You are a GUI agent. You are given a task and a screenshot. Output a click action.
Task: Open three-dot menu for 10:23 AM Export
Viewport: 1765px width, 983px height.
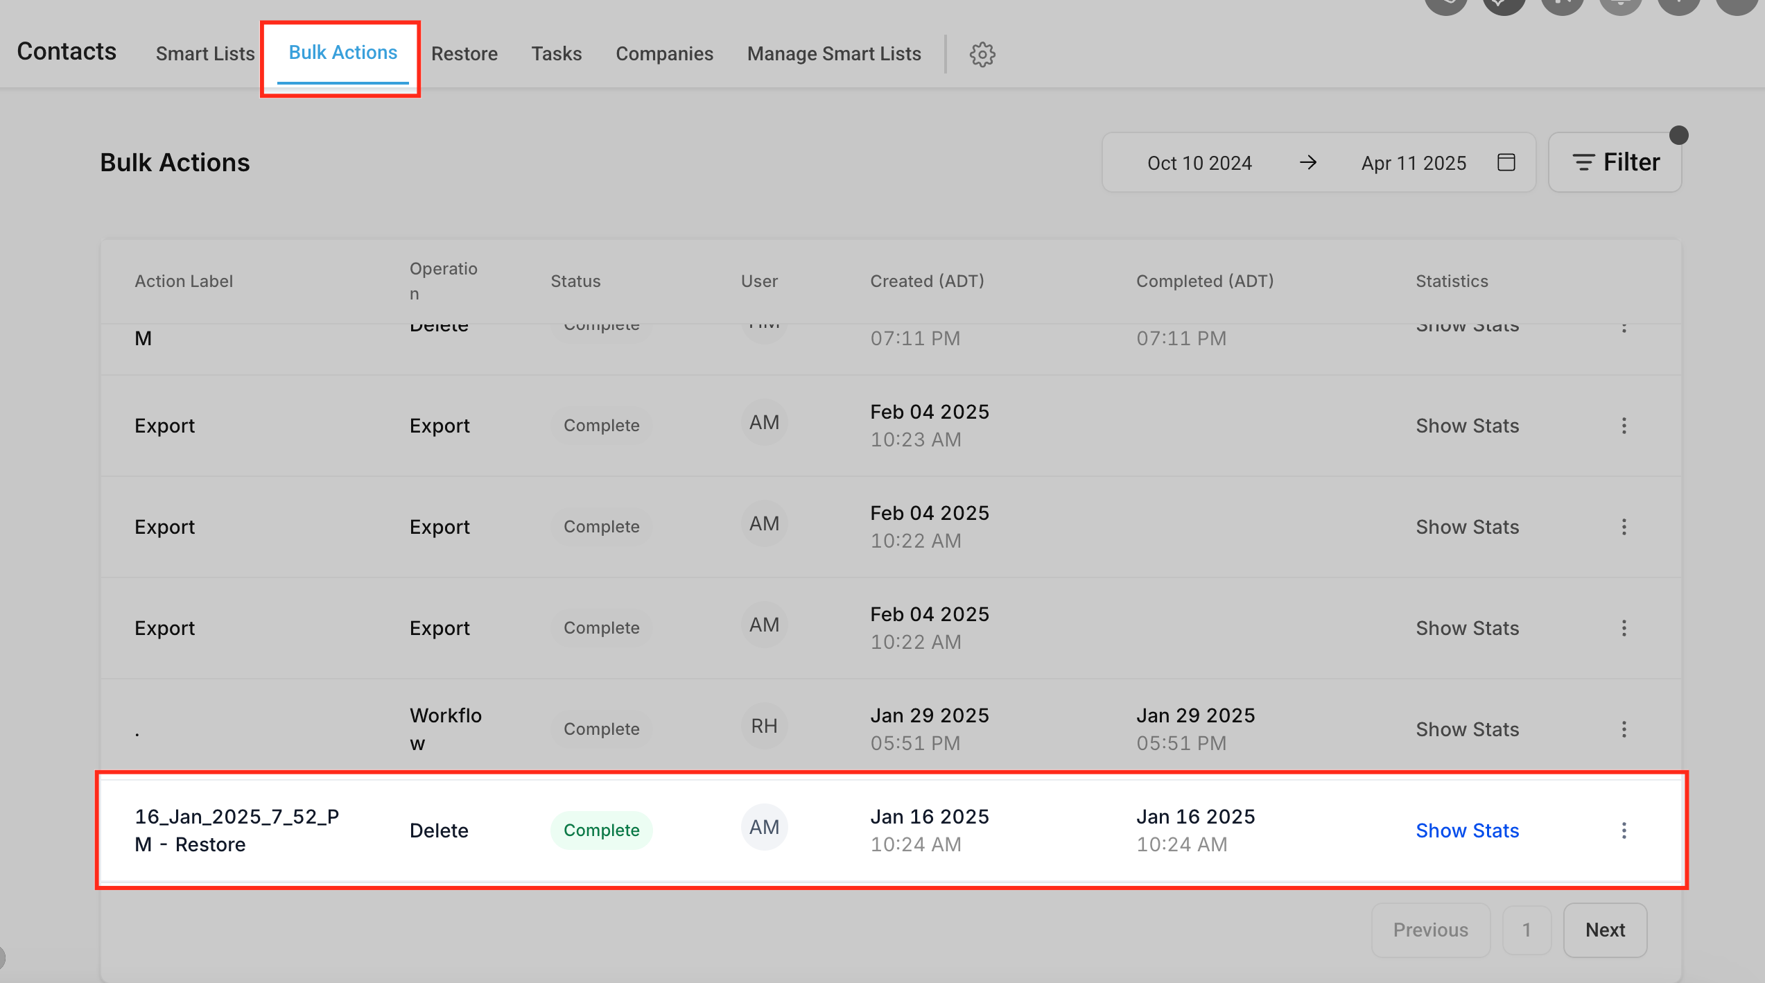(1624, 425)
